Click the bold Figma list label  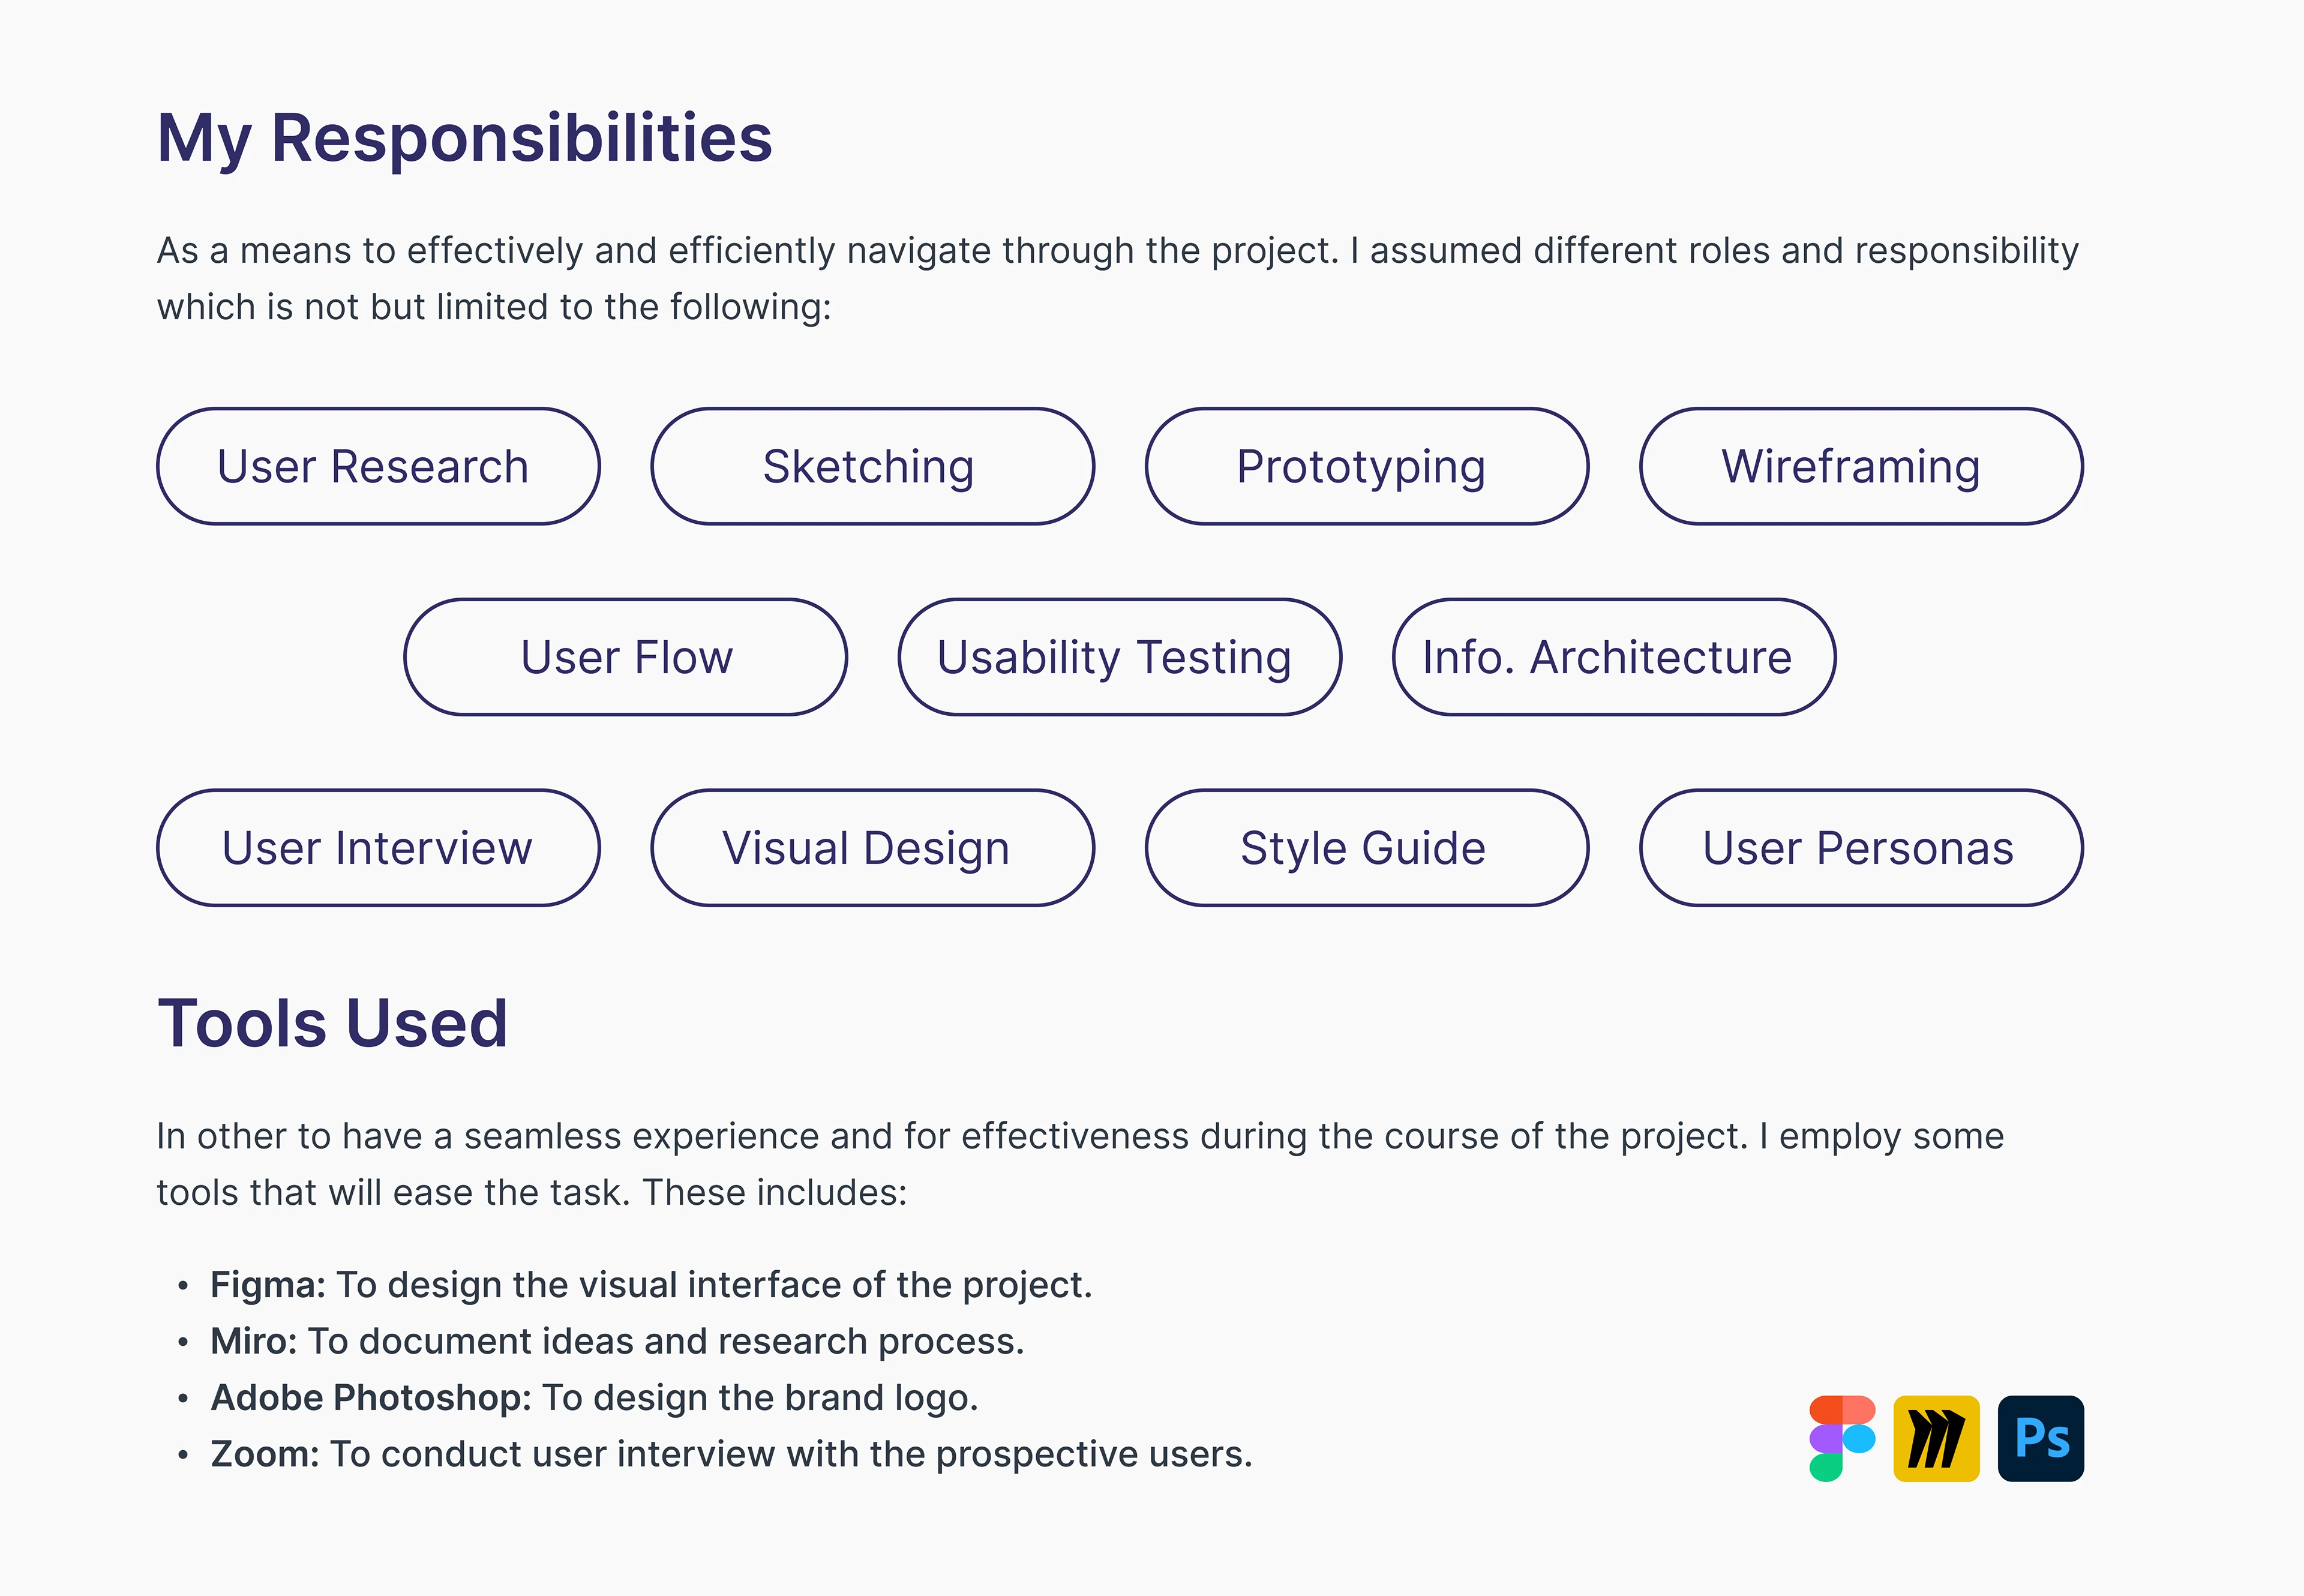point(267,1285)
